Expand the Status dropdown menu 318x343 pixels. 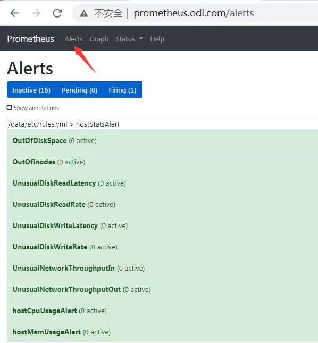(x=129, y=39)
